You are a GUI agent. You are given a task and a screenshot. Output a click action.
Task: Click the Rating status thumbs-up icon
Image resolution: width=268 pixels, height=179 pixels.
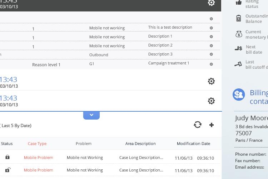pyautogui.click(x=239, y=3)
